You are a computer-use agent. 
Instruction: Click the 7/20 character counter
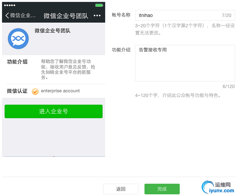coord(227,15)
